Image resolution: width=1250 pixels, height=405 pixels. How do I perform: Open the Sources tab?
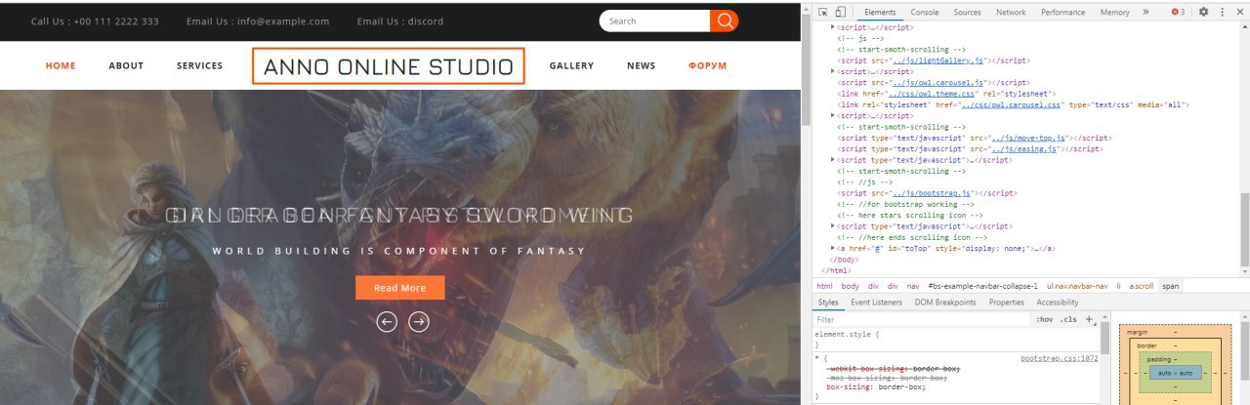(x=967, y=12)
